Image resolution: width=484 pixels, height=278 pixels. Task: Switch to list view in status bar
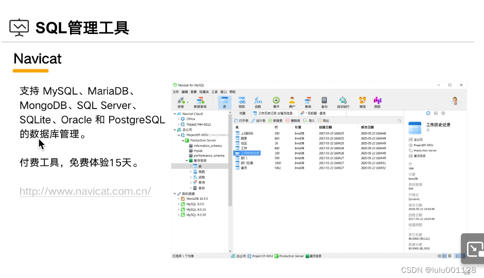pyautogui.click(x=444, y=256)
